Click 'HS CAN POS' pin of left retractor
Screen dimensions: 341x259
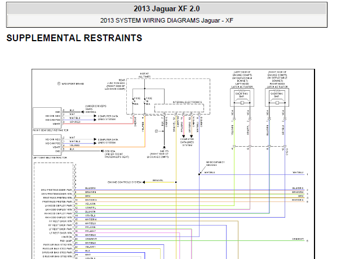(x=53, y=143)
